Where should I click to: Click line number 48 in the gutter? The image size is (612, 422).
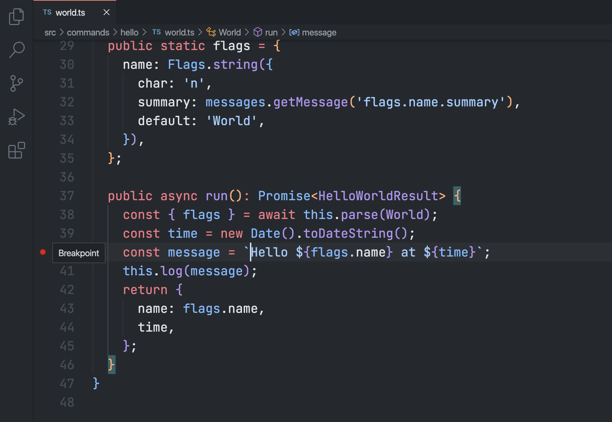coord(67,403)
